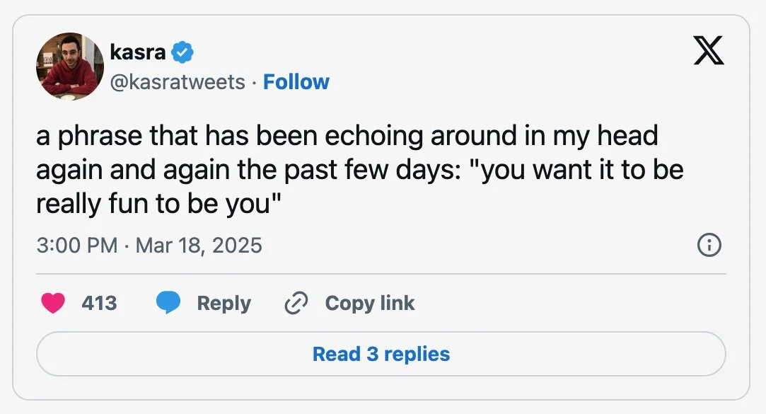766x414 pixels.
Task: Click the display name kasra
Action: (x=137, y=52)
